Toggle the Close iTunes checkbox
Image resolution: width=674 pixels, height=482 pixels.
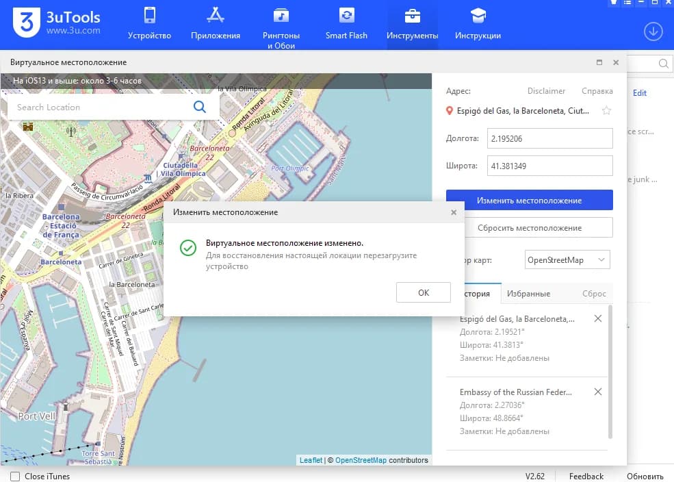click(15, 476)
